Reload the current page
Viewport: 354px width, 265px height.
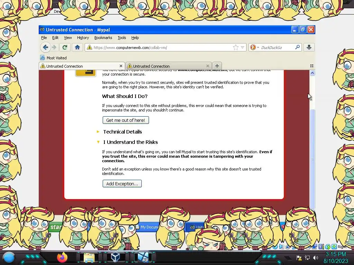[x=65, y=47]
